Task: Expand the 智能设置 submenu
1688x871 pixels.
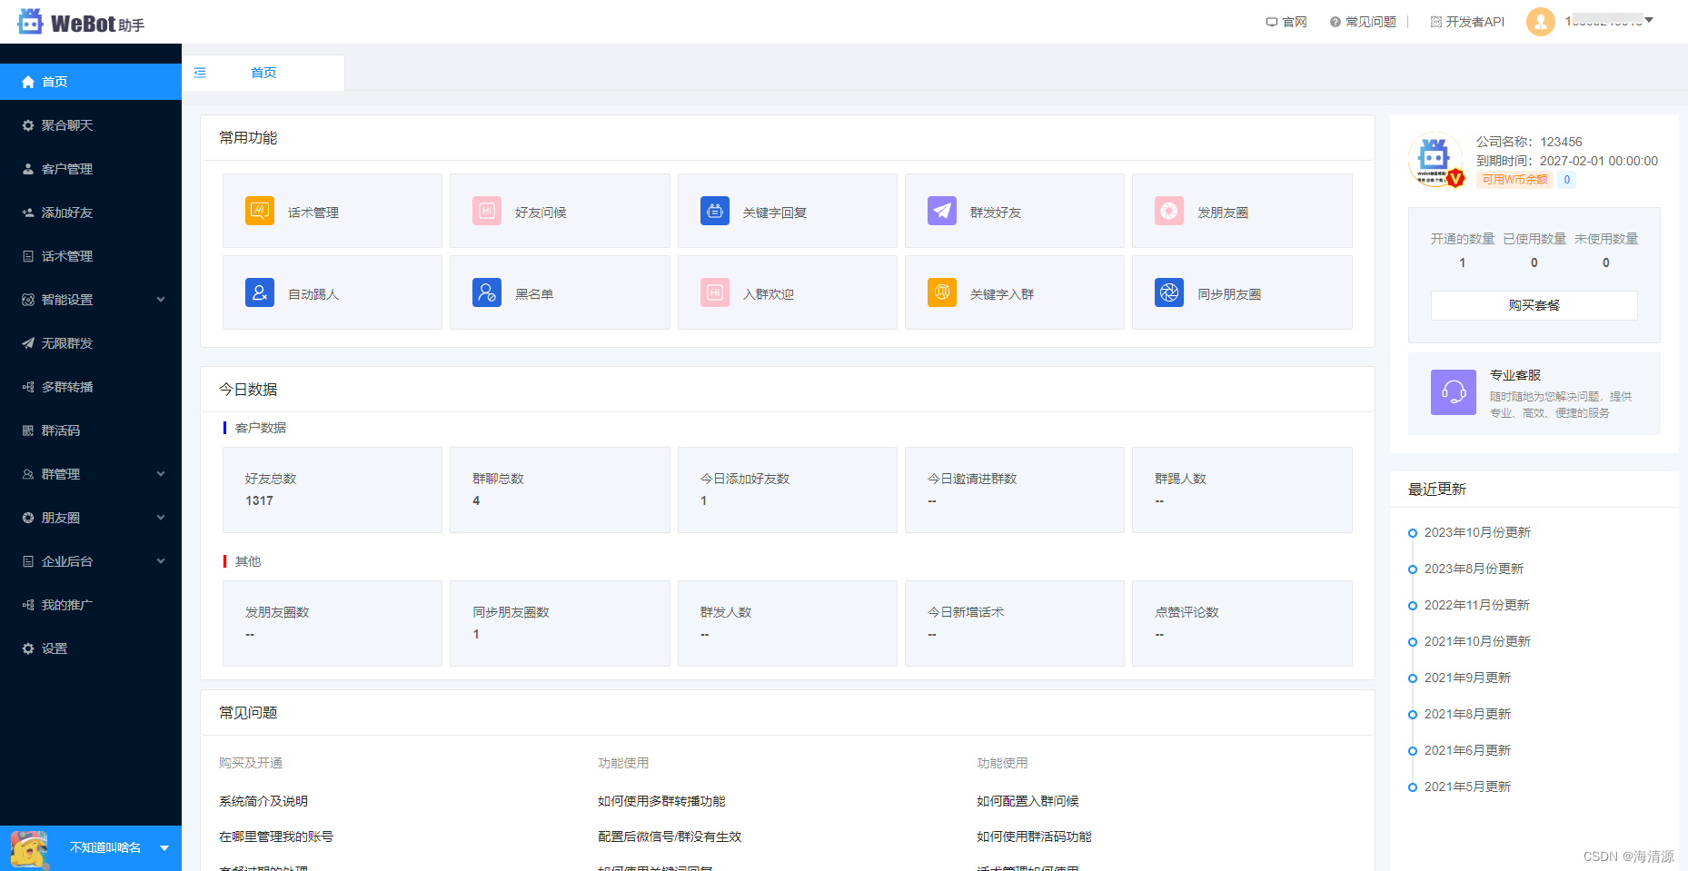Action: (91, 300)
